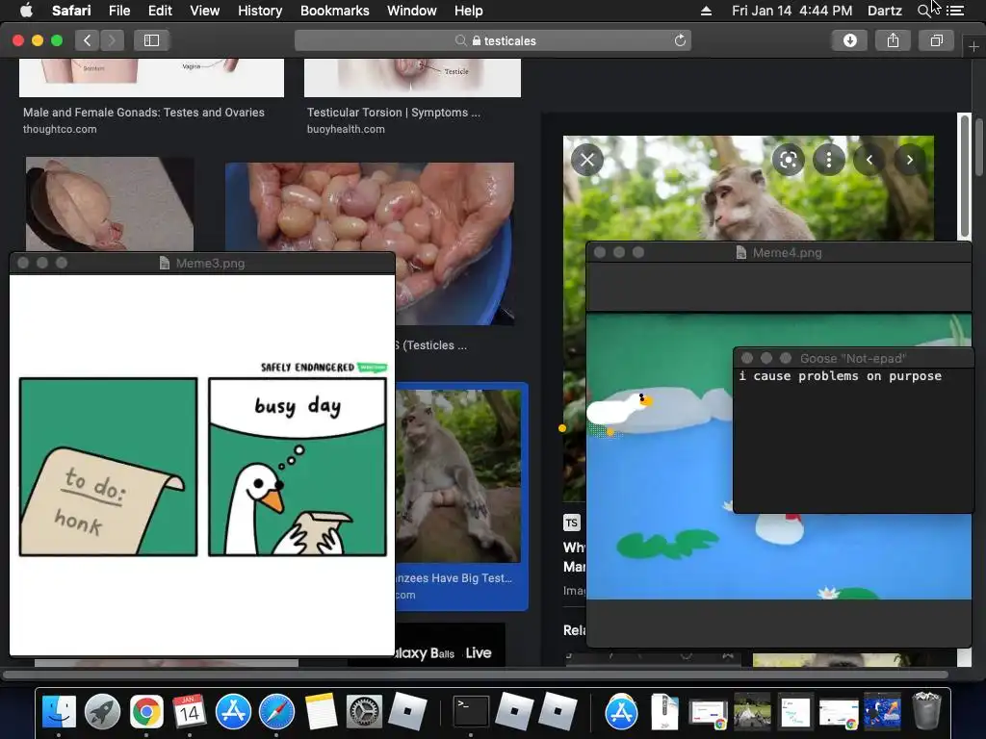Open Notification Center list icon
This screenshot has height=739, width=986.
955,11
